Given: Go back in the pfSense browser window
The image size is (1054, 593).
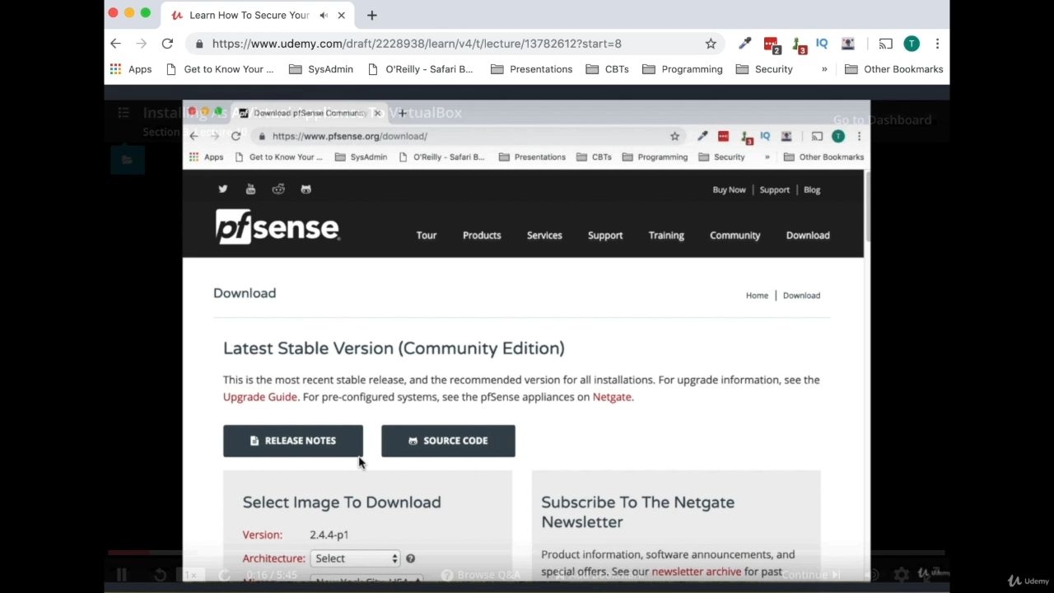Looking at the screenshot, I should [194, 136].
